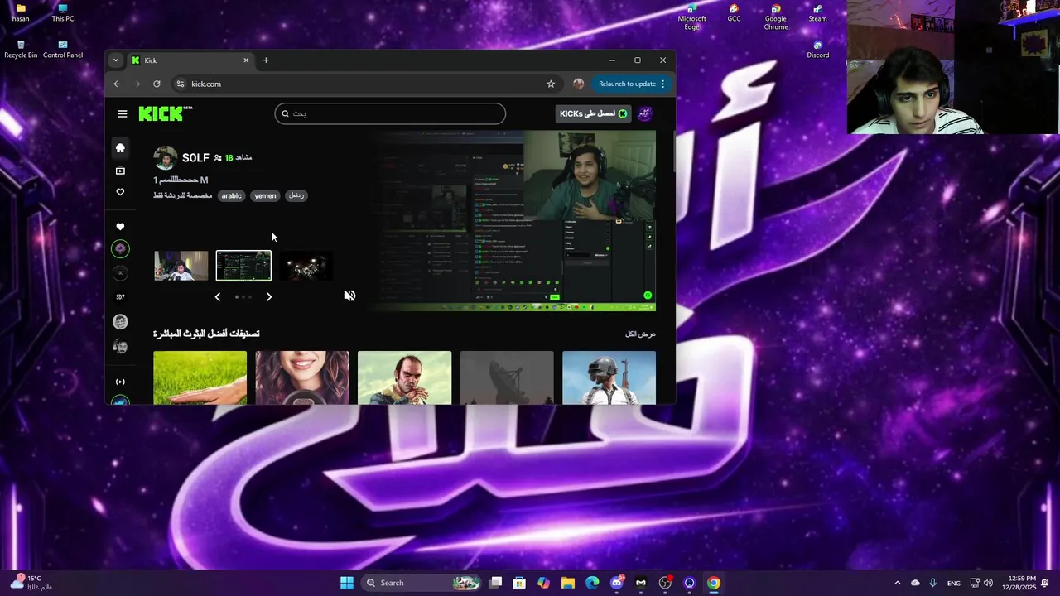Open the purple followed channel avatar
The width and height of the screenshot is (1060, 596).
[x=120, y=248]
